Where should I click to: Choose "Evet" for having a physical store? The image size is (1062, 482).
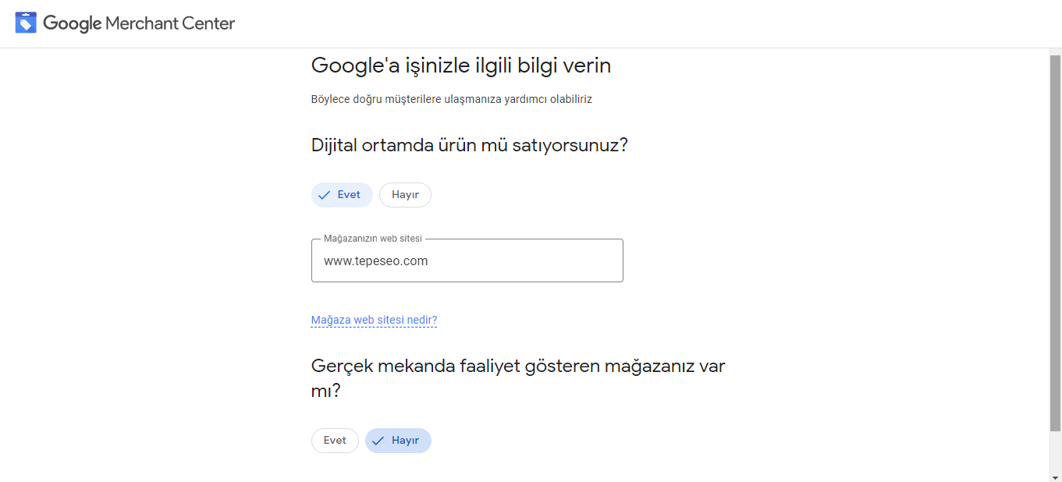pos(335,441)
